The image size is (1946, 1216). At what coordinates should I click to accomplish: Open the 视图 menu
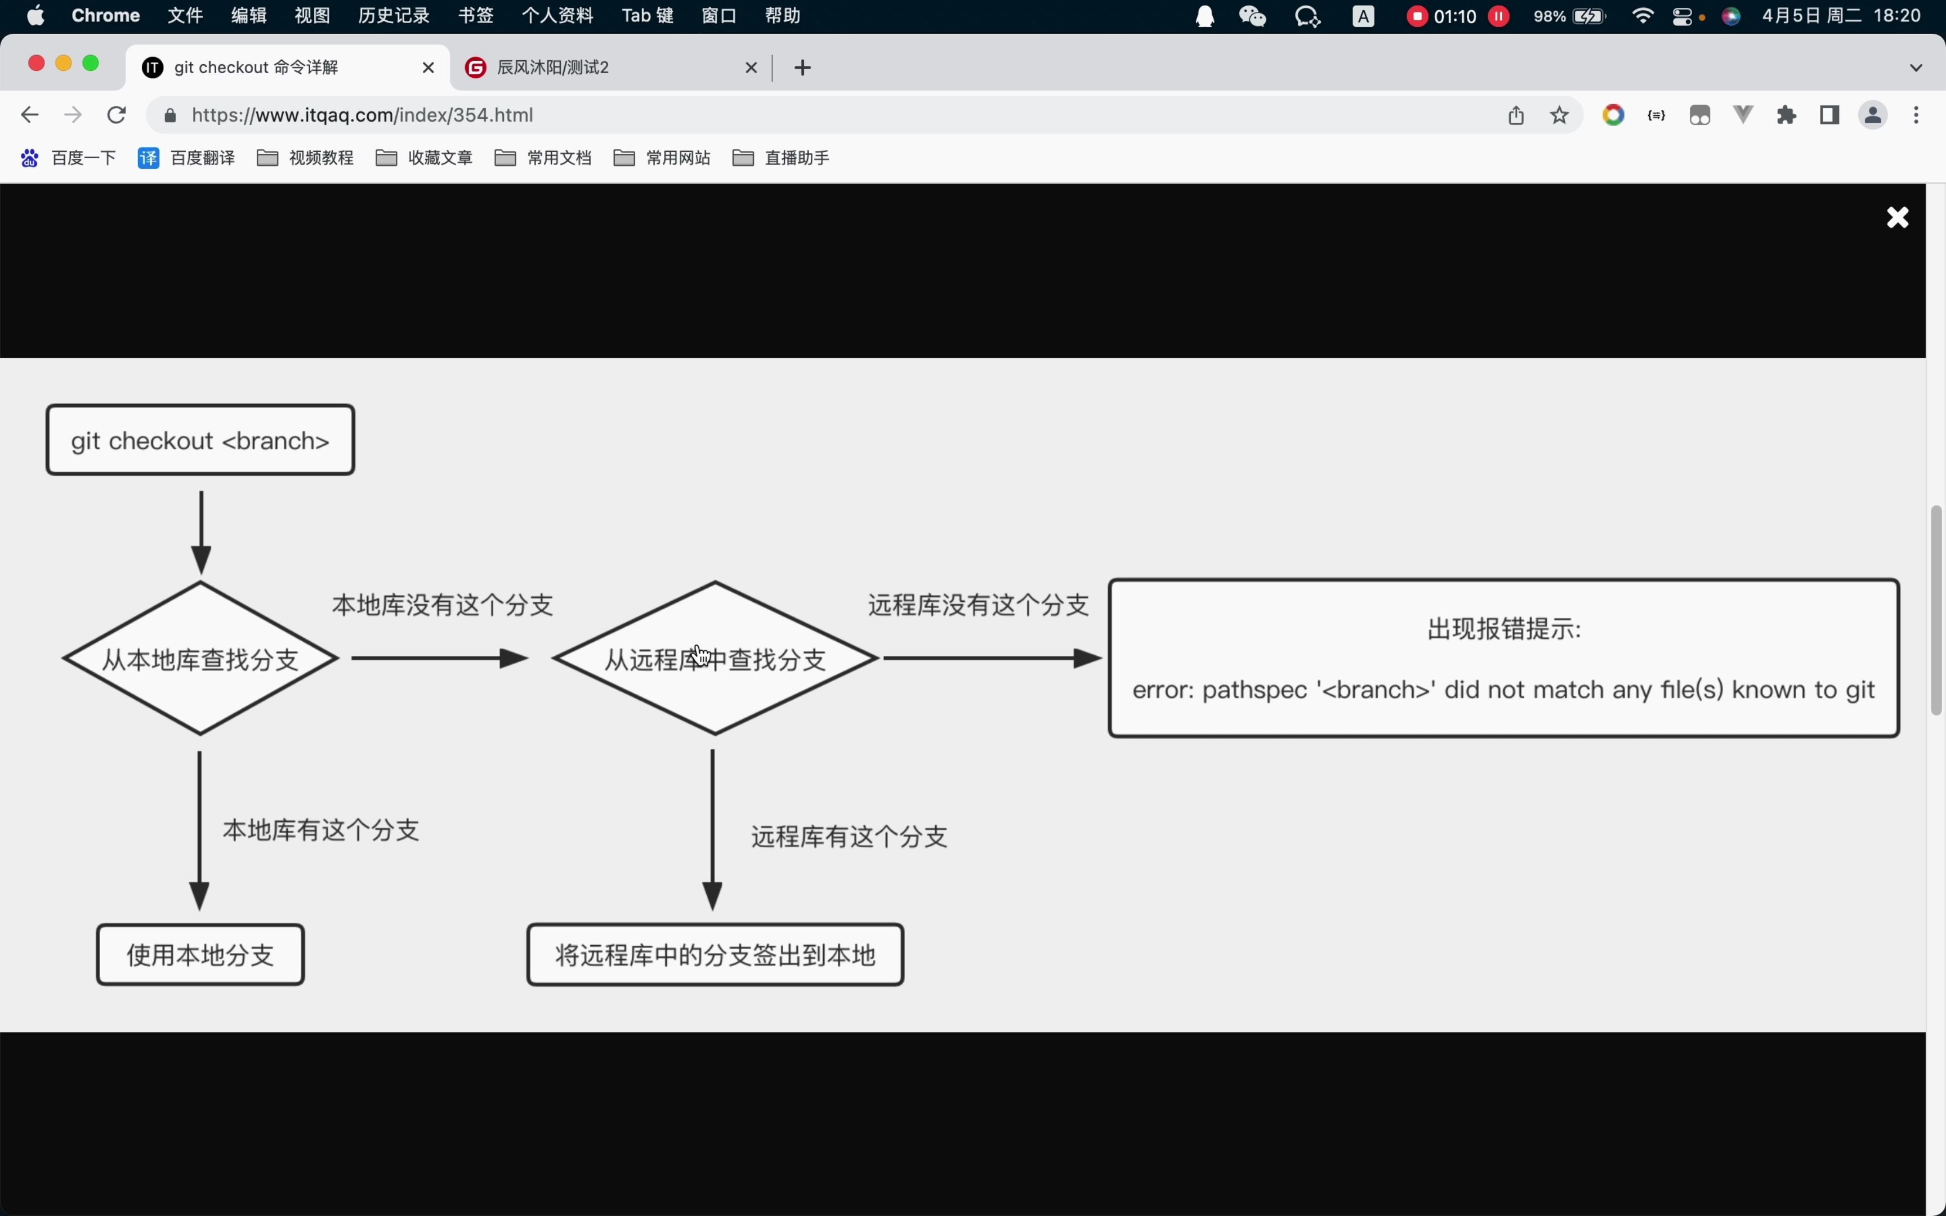click(312, 16)
